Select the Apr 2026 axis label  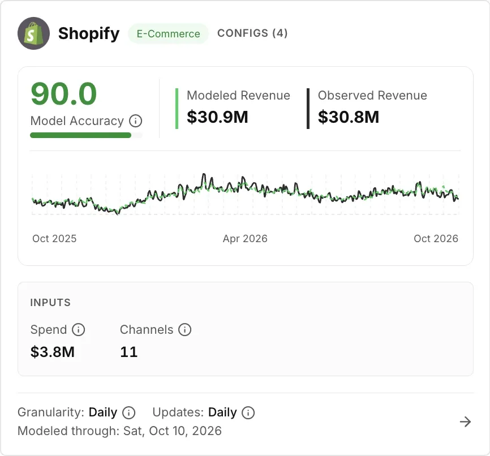coord(245,239)
